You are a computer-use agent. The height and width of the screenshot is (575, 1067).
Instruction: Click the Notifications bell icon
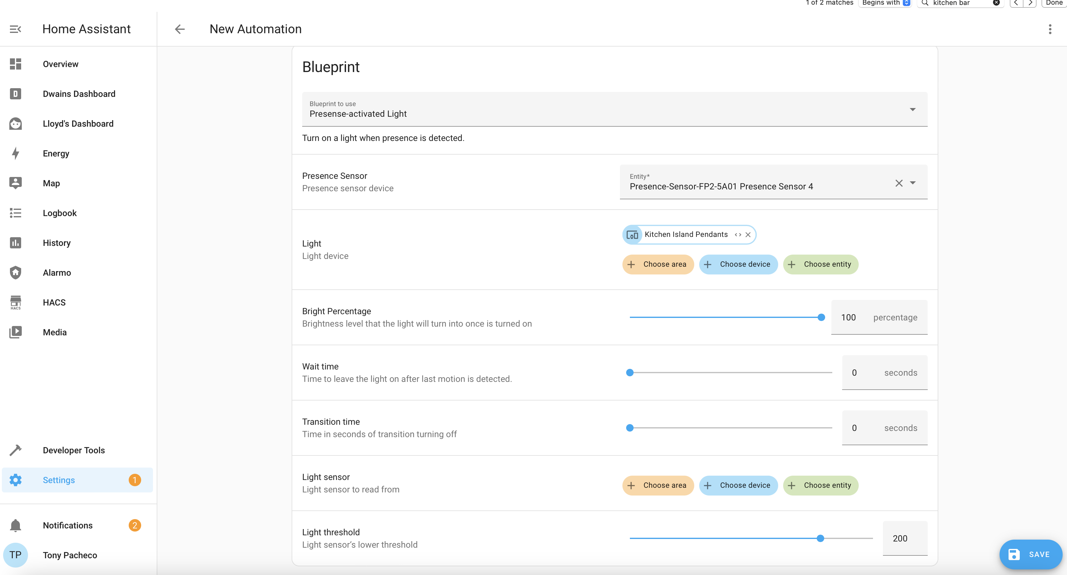click(15, 525)
